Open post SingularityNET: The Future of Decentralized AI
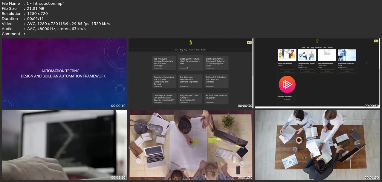 tap(190, 99)
